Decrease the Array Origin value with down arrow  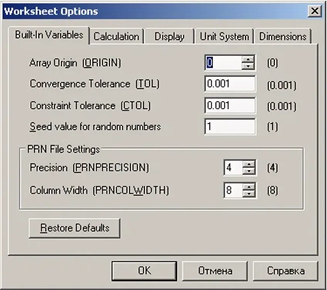click(248, 66)
